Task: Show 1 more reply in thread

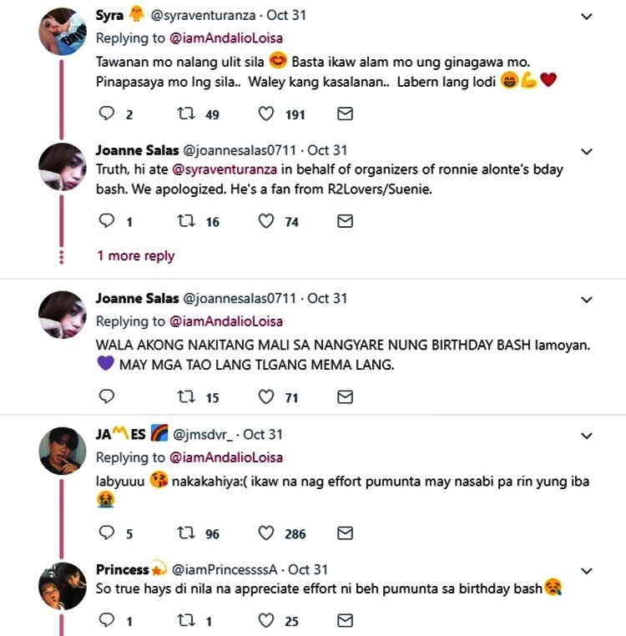Action: click(135, 255)
